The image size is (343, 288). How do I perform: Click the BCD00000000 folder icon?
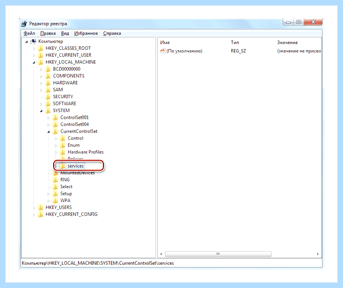[48, 69]
